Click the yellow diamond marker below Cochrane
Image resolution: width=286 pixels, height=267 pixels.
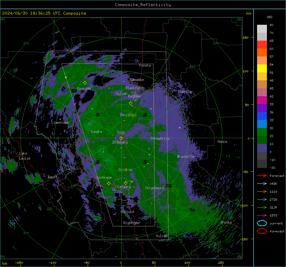click(x=109, y=184)
